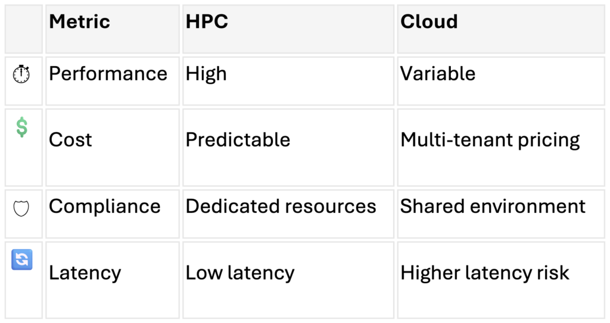Click the Latency row label
The height and width of the screenshot is (323, 610).
(x=85, y=273)
